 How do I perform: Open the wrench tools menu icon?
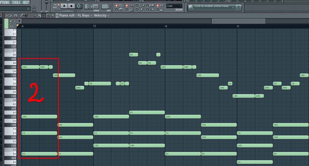coord(11,15)
